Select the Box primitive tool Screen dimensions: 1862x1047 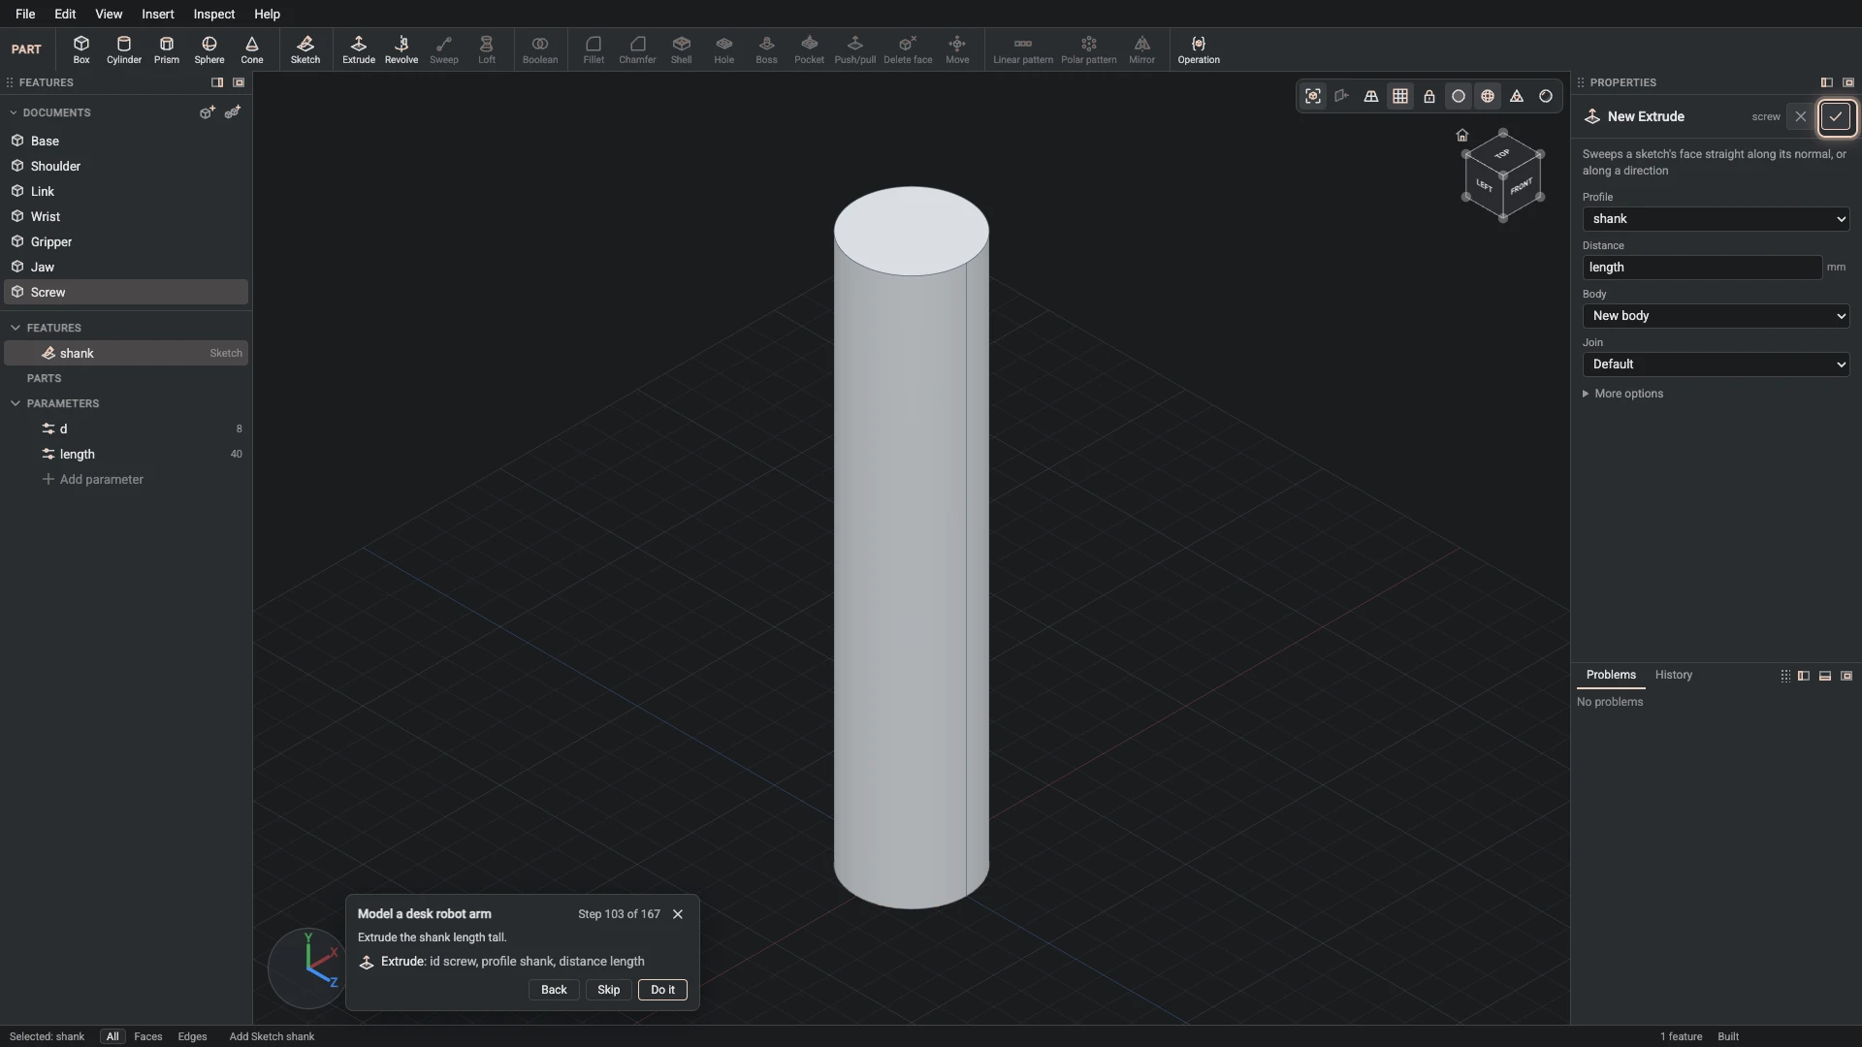pyautogui.click(x=81, y=49)
